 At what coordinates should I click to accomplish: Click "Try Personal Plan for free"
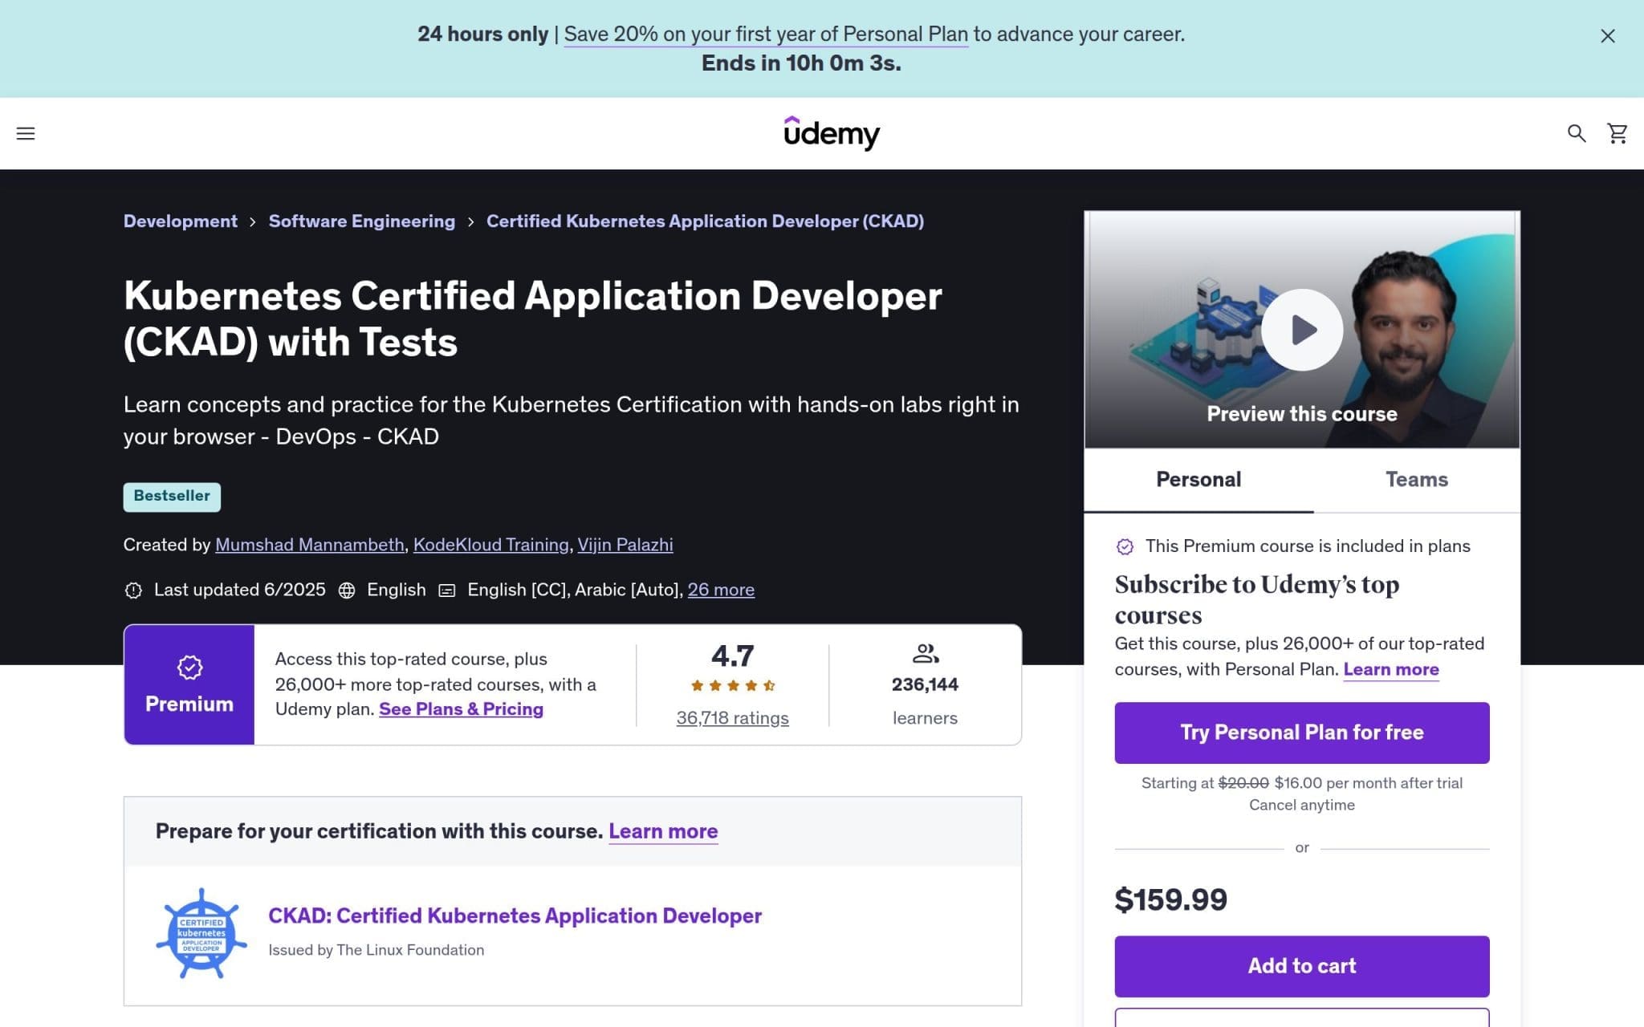click(x=1301, y=732)
